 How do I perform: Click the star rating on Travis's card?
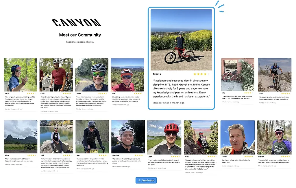tap(201, 74)
